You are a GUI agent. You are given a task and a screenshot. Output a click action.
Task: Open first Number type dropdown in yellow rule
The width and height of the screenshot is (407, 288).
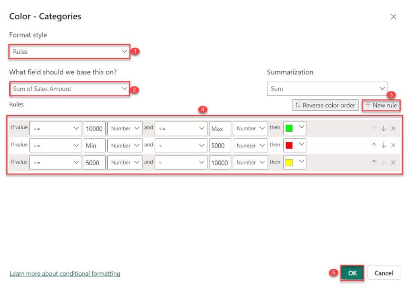click(x=125, y=163)
